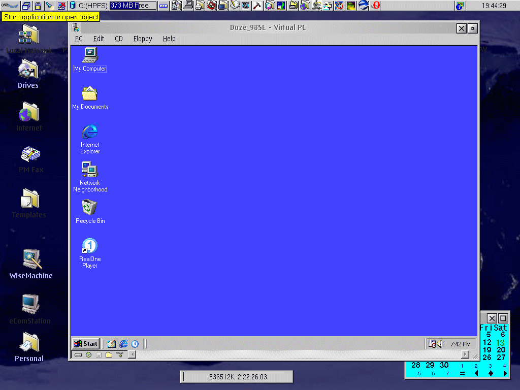Click the Virtual PC window resize grip
The width and height of the screenshot is (520, 390).
pos(475,356)
